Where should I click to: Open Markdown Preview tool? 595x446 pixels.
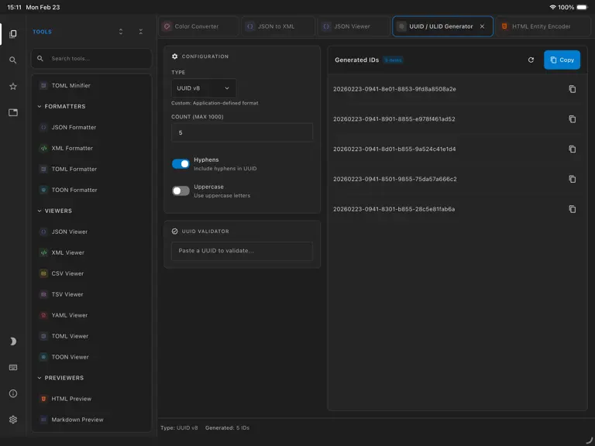(91, 420)
